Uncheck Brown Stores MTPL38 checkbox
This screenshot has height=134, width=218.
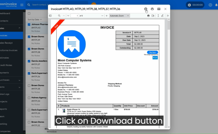[29, 49]
